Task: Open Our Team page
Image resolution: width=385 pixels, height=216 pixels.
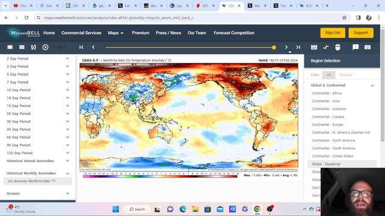Action: (197, 33)
